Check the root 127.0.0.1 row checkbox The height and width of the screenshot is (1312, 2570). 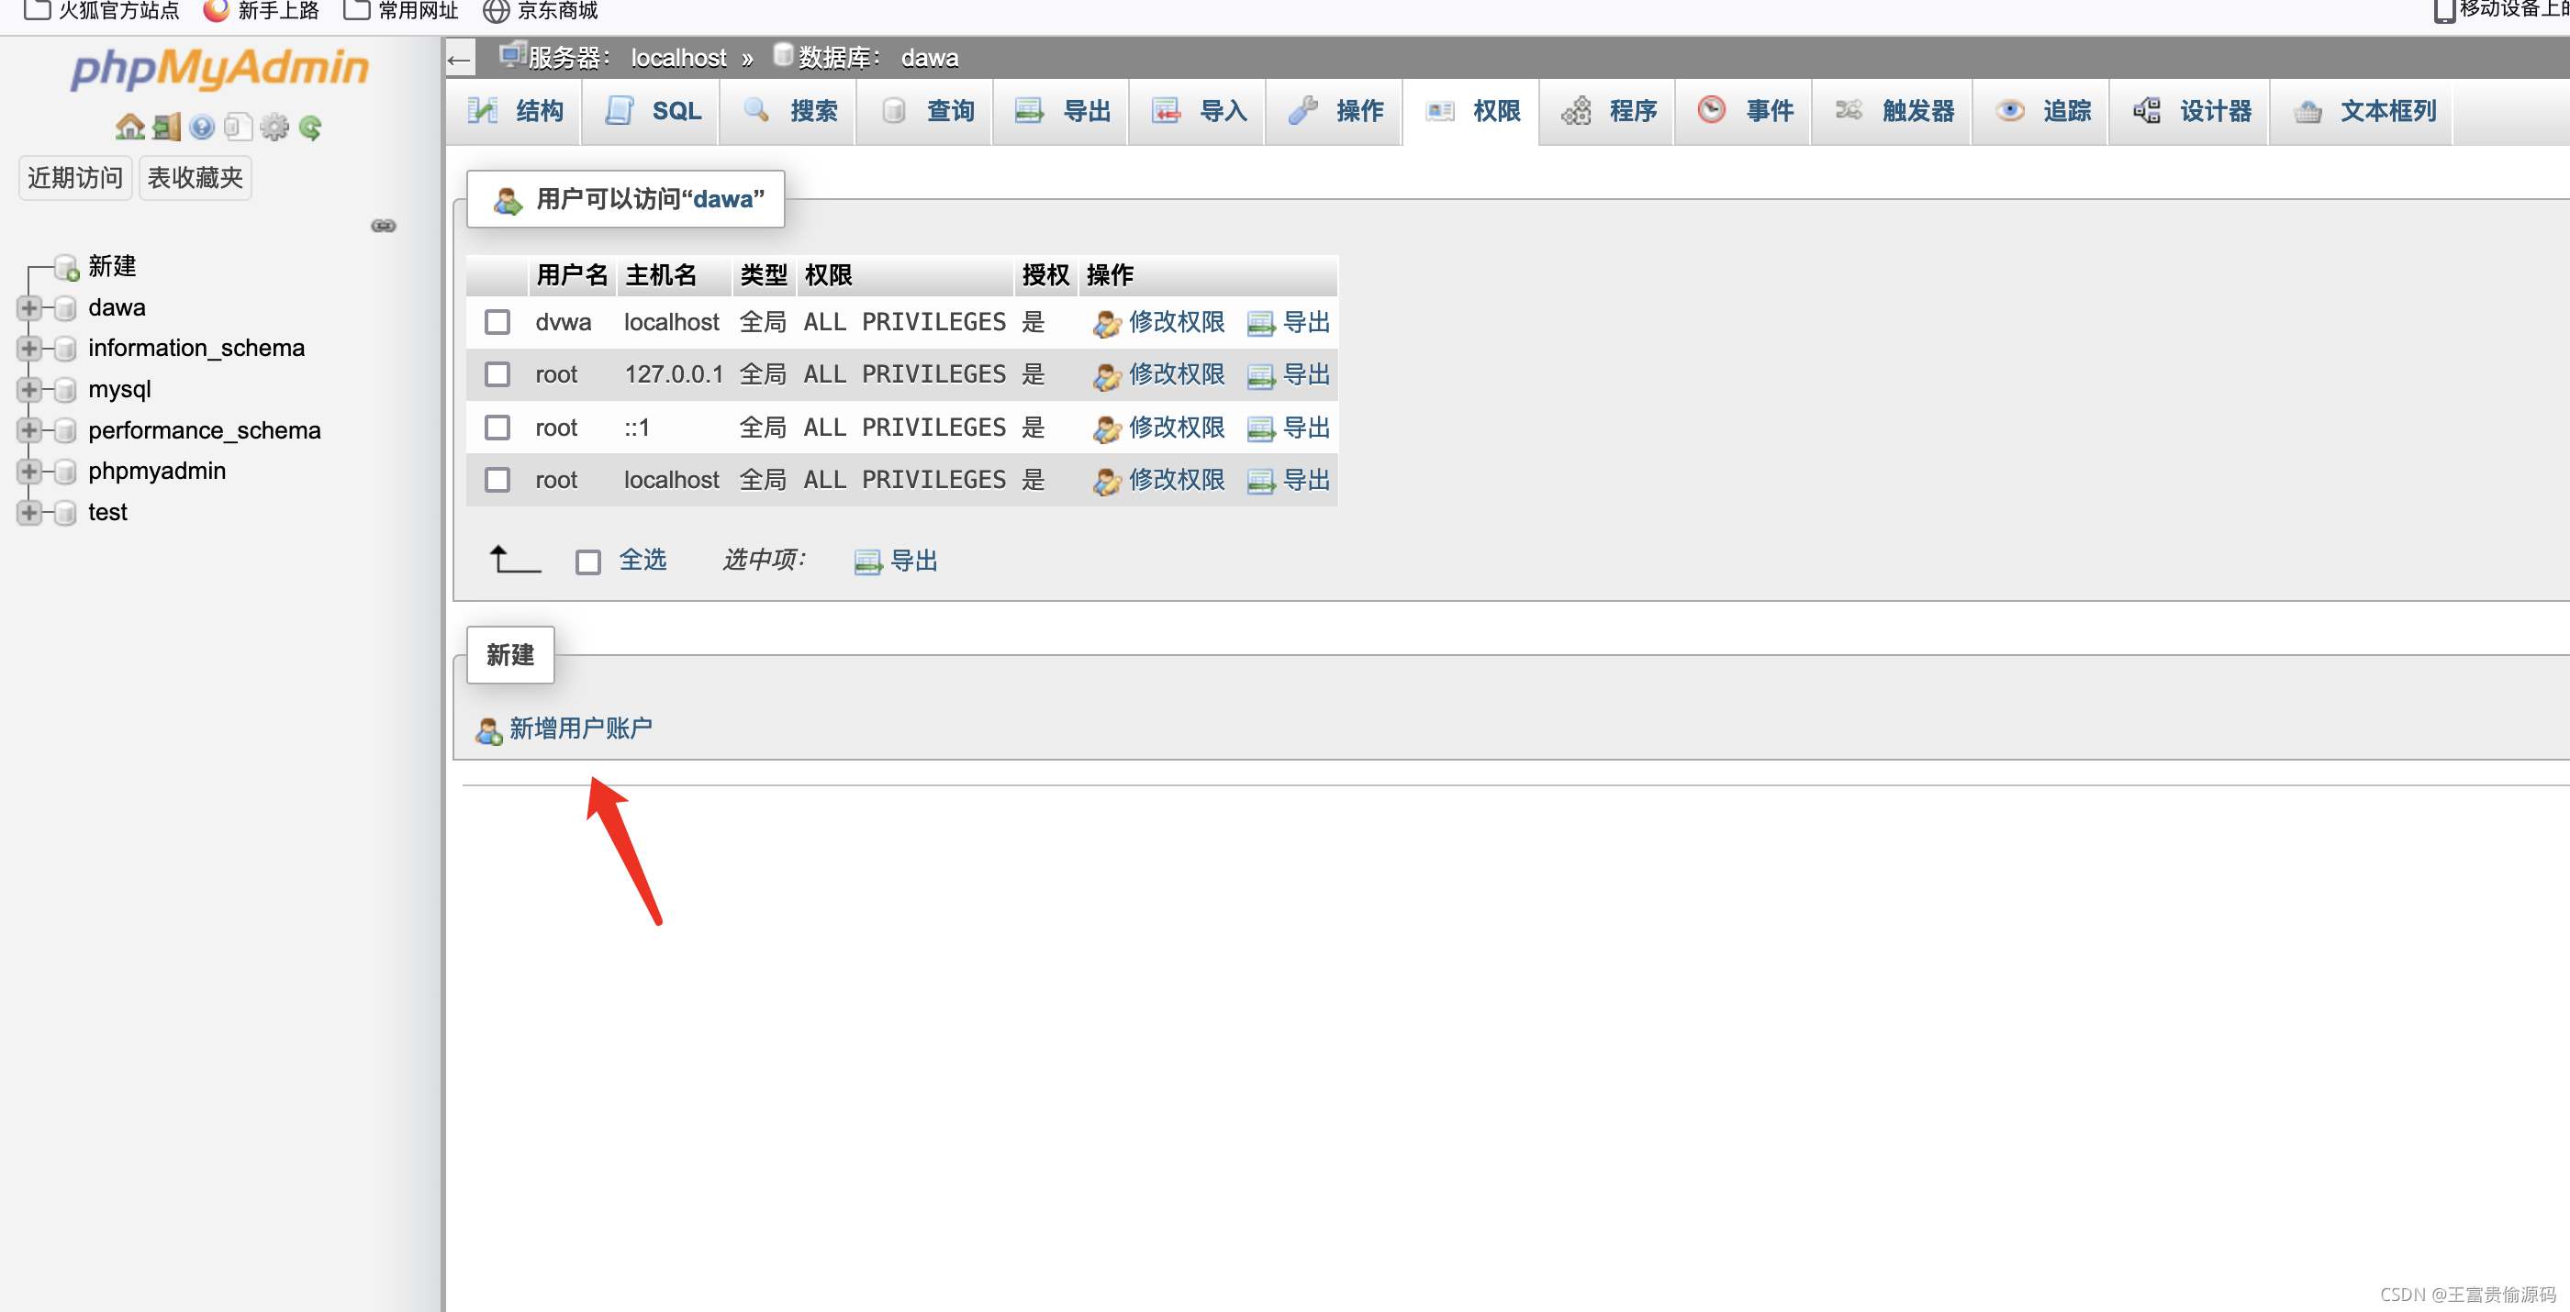click(x=497, y=375)
